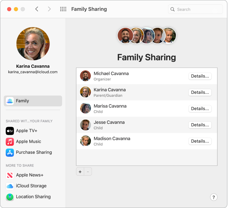This screenshot has width=228, height=208.
Task: Select the Marisa Cavanna name text
Action: tap(110, 106)
